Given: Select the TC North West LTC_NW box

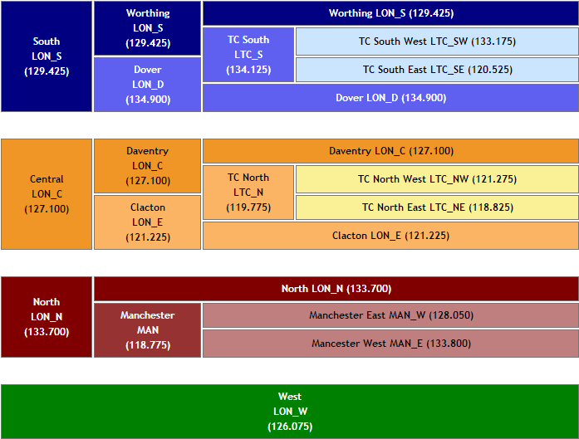Looking at the screenshot, I should pyautogui.click(x=436, y=179).
